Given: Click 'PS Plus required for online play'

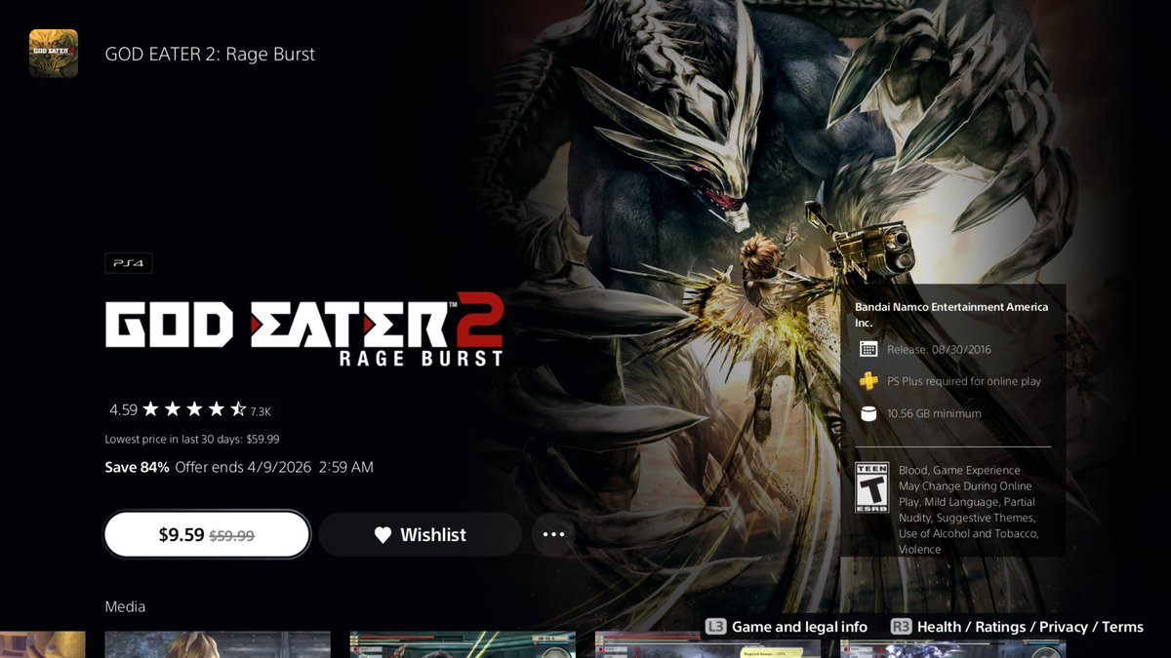Looking at the screenshot, I should point(964,381).
